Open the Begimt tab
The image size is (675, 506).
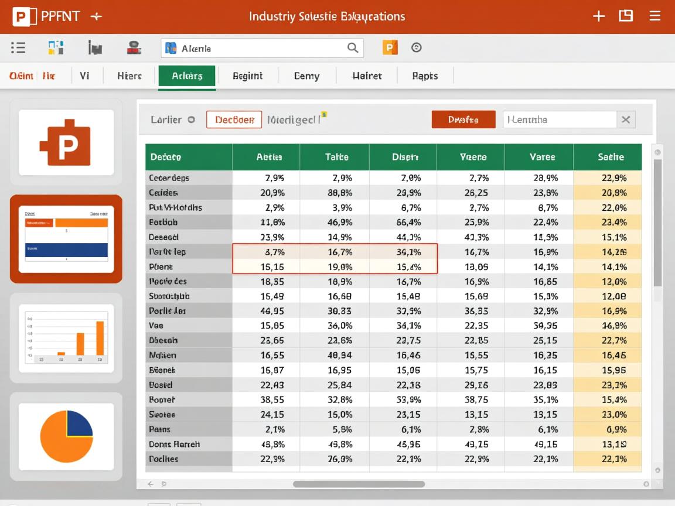pyautogui.click(x=247, y=76)
